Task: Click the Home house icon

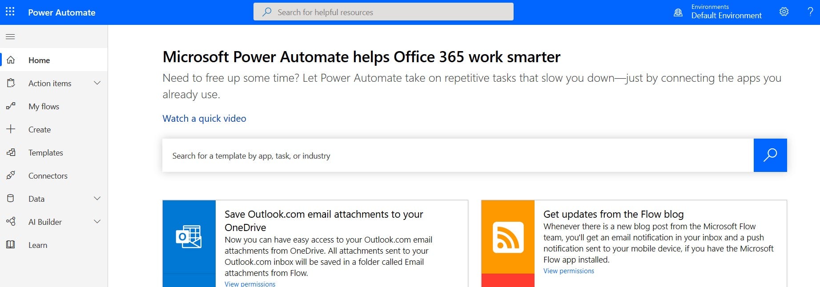Action: [x=11, y=60]
